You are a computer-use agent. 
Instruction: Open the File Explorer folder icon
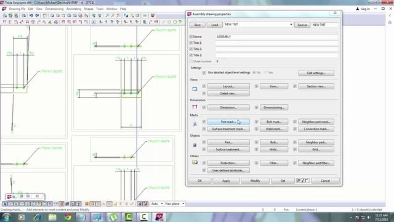click(x=52, y=216)
